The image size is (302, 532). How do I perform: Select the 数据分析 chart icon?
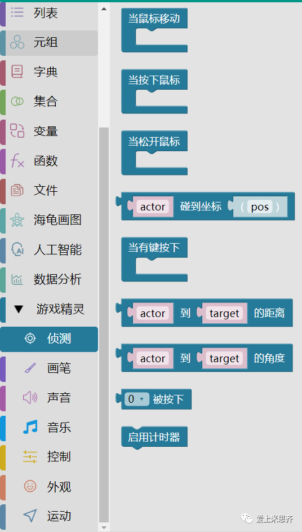tap(17, 279)
